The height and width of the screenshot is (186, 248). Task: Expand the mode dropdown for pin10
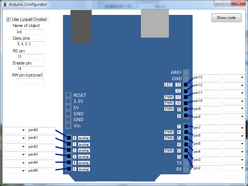click(x=234, y=101)
